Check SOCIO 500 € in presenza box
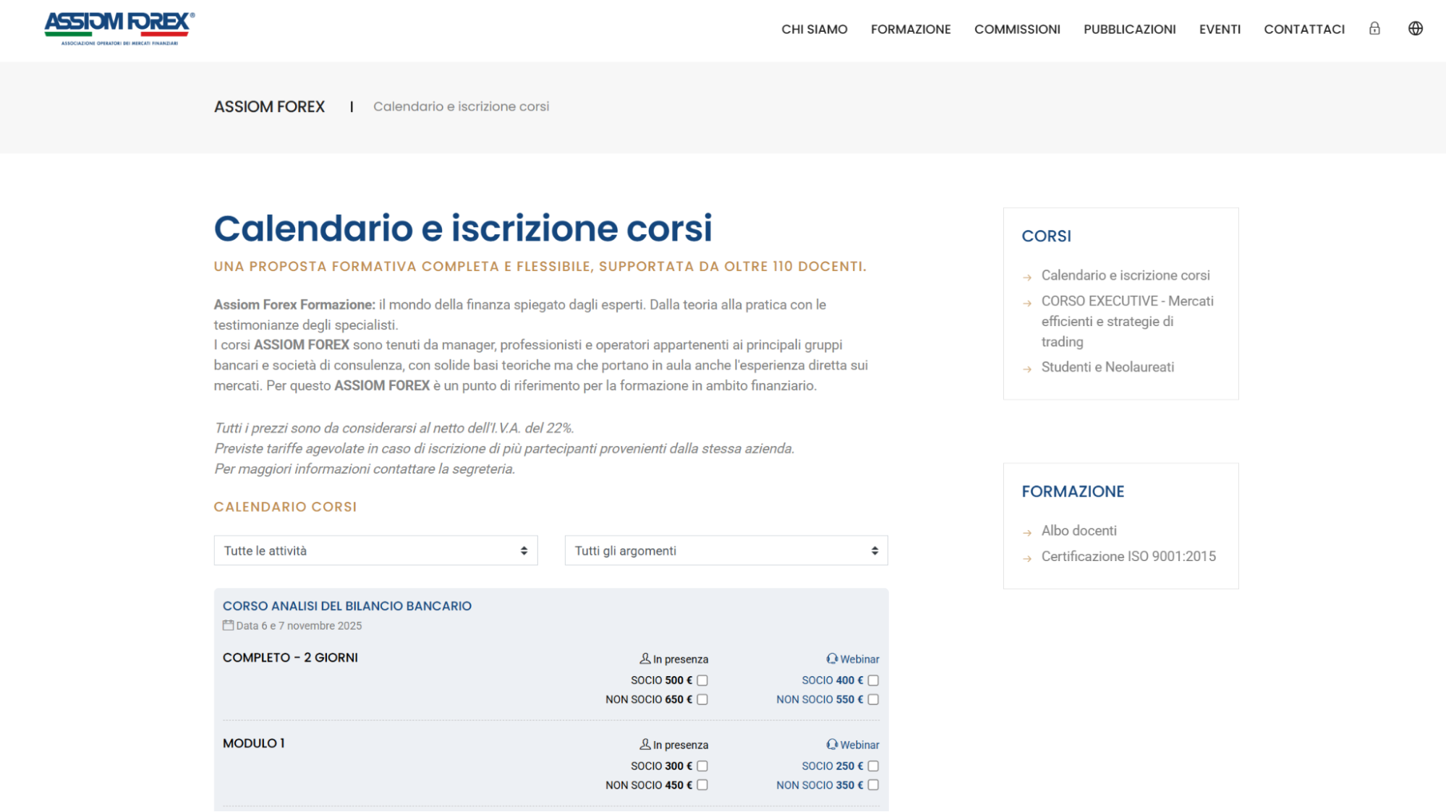Screen dimensions: 1446x812 pos(702,680)
